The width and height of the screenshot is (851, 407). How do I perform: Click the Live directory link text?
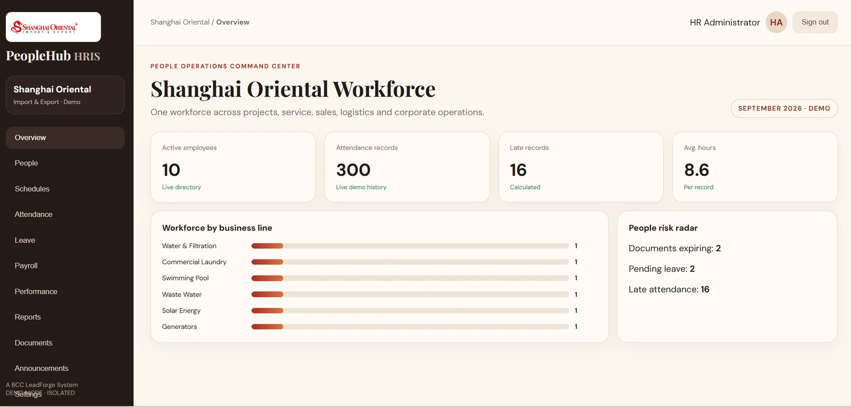[181, 187]
